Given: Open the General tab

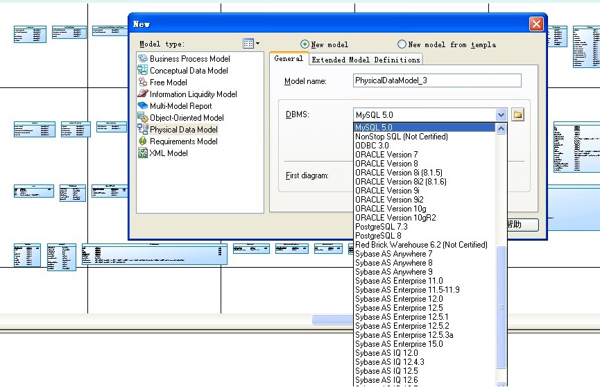Looking at the screenshot, I should (x=289, y=58).
